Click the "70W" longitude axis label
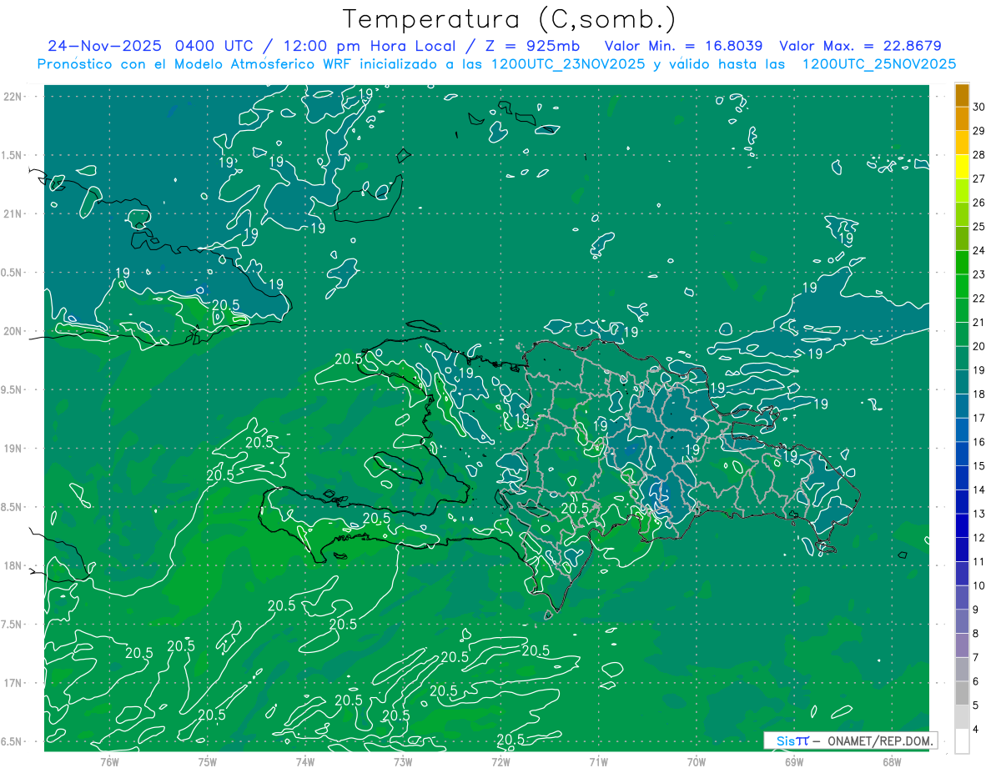Screen dimensions: 1001x773 coord(697,761)
